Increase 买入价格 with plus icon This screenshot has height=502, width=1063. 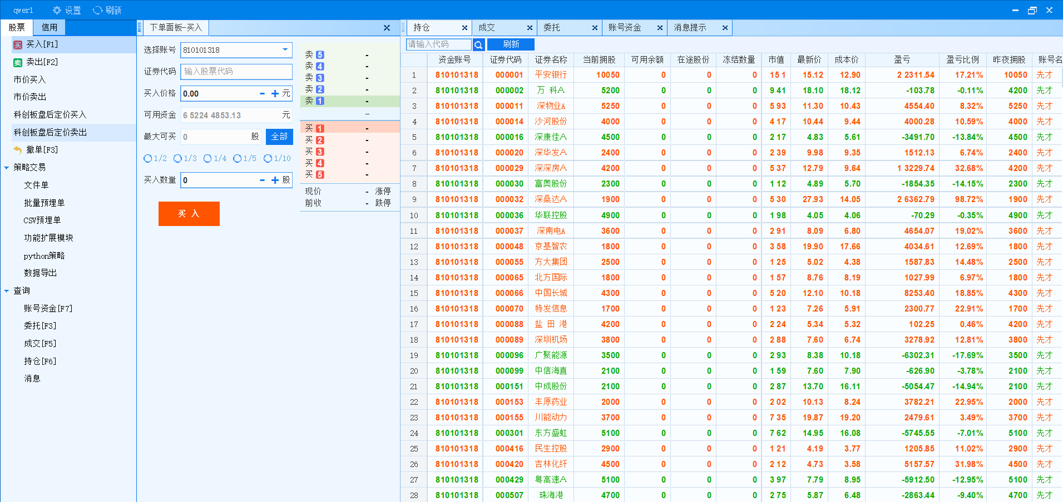[275, 94]
